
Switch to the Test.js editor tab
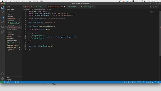tap(40, 7)
